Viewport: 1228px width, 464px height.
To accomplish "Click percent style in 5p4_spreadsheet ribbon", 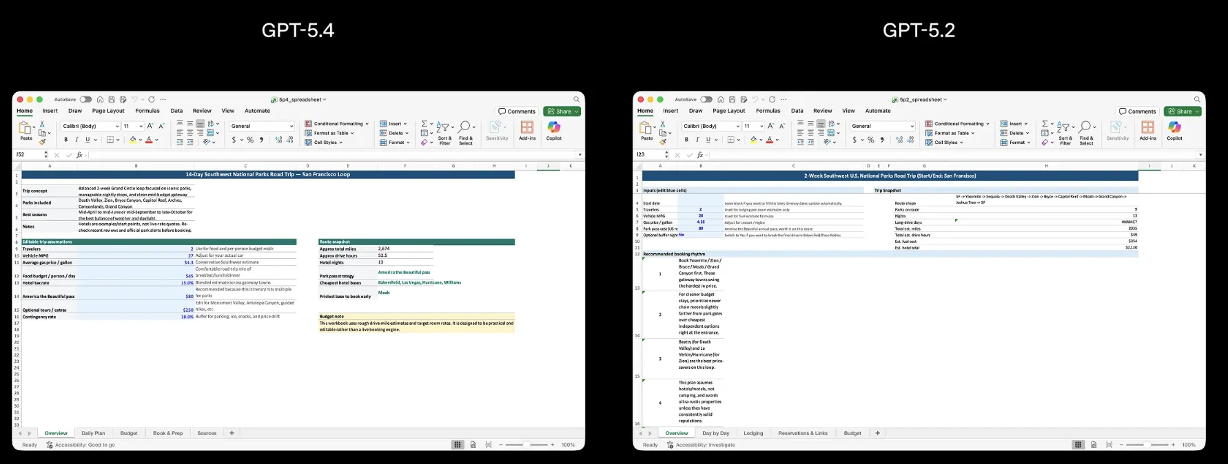I will pyautogui.click(x=250, y=140).
